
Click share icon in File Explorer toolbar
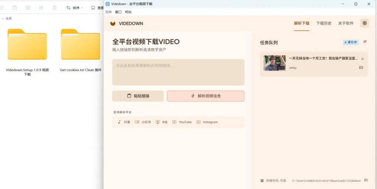click(41, 8)
